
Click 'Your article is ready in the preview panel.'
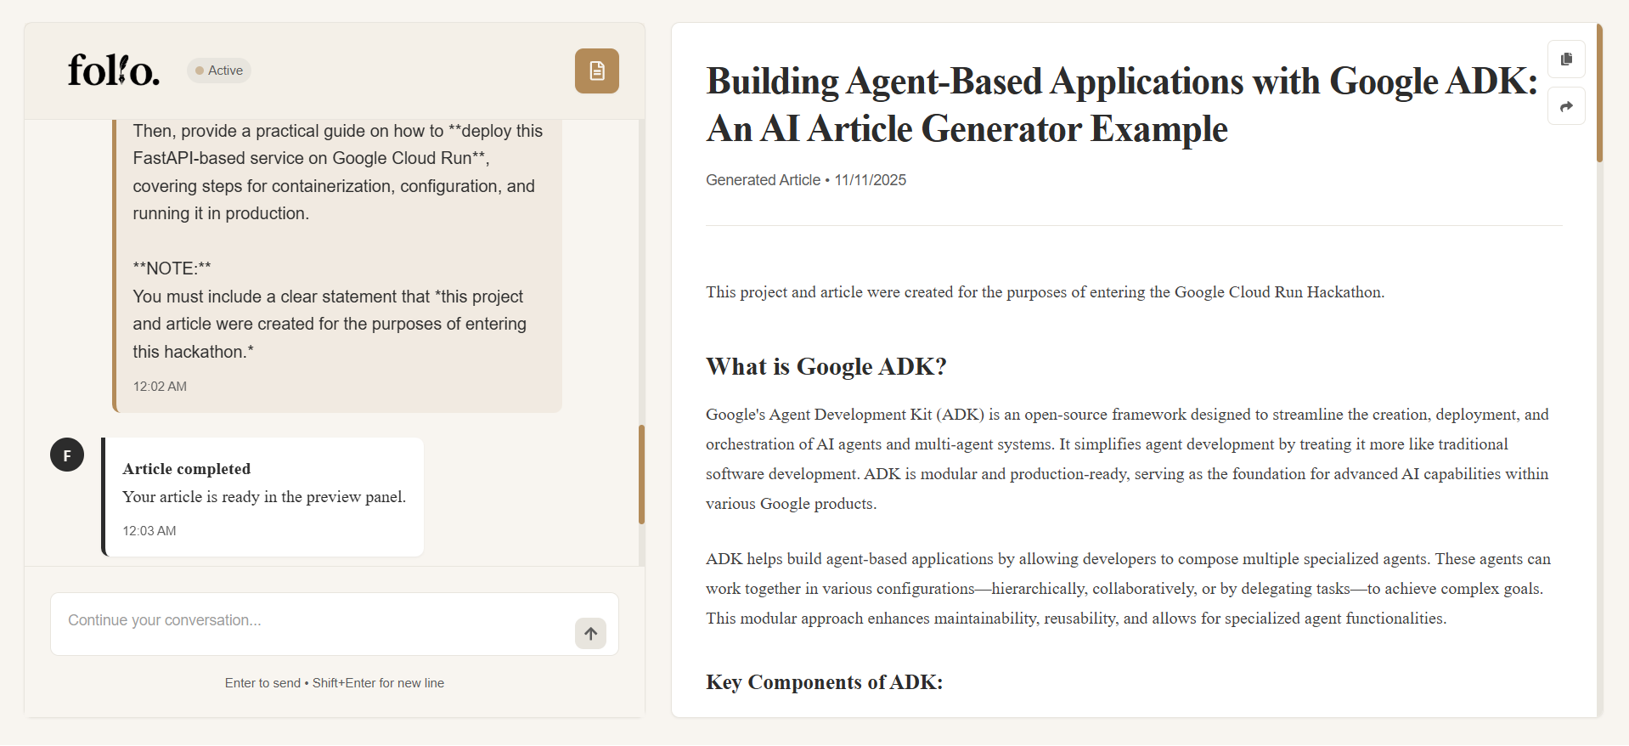(x=264, y=497)
